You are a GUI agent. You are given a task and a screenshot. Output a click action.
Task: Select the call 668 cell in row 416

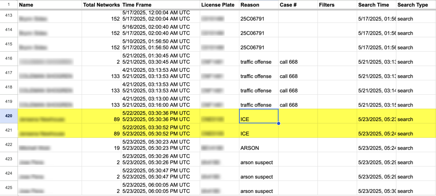[x=298, y=58]
